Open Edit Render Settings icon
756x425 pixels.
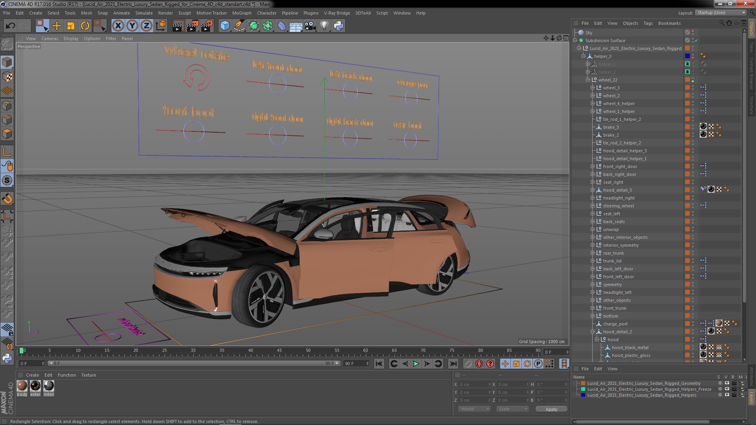point(207,26)
